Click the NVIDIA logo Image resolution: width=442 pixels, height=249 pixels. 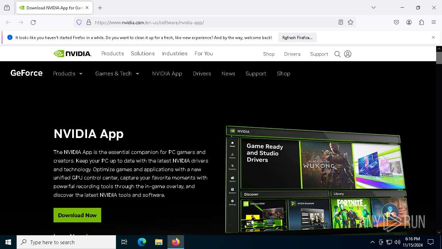[x=73, y=54]
